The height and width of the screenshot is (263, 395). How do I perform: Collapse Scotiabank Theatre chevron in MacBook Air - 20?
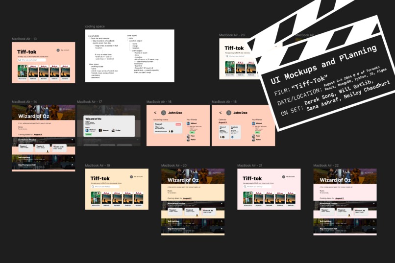click(x=222, y=203)
